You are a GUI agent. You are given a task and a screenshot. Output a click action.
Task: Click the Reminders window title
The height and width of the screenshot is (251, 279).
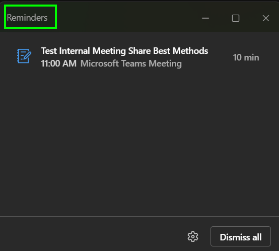pyautogui.click(x=27, y=18)
